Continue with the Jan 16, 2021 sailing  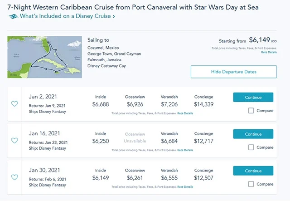[253, 134]
